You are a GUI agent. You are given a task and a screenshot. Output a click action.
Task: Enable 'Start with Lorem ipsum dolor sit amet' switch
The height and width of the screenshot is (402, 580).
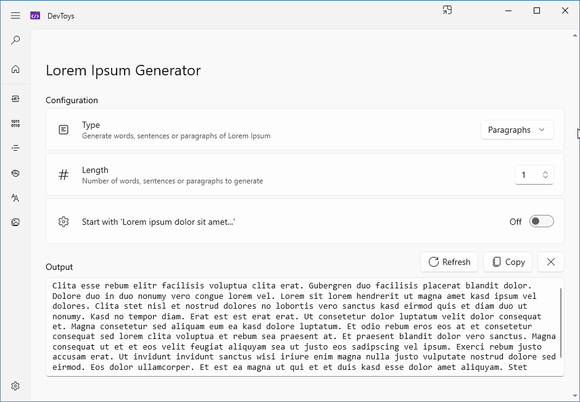point(542,221)
